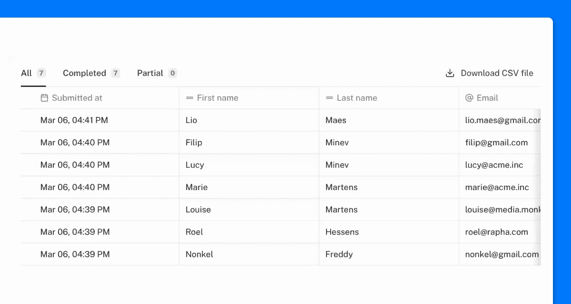This screenshot has width=571, height=304.
Task: Click the Hessens last name cell
Action: (389, 232)
